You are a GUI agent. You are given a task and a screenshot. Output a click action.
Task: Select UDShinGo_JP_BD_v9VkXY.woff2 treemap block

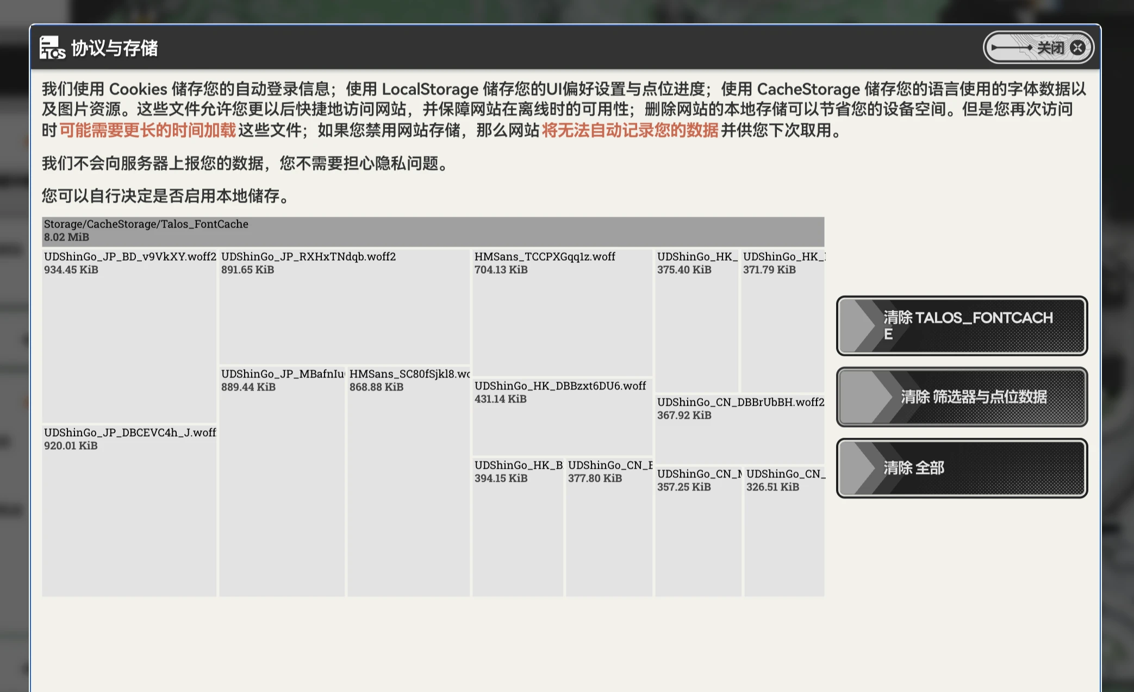click(x=129, y=336)
